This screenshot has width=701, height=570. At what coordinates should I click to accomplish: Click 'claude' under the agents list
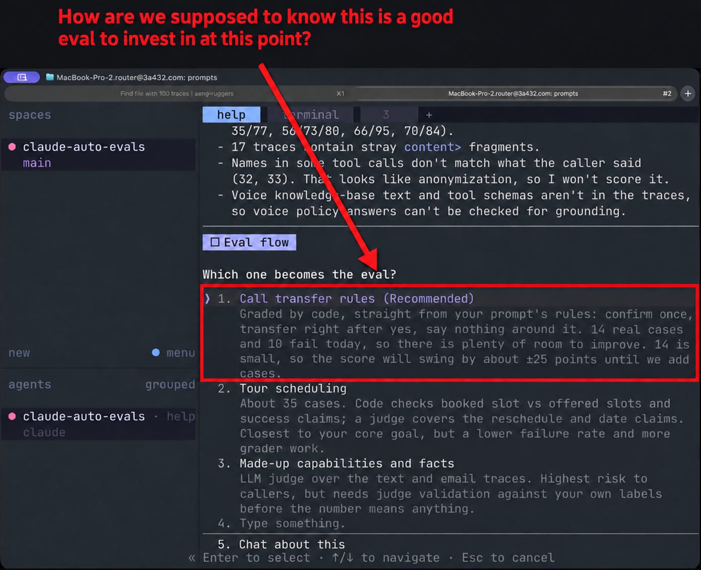click(x=44, y=432)
